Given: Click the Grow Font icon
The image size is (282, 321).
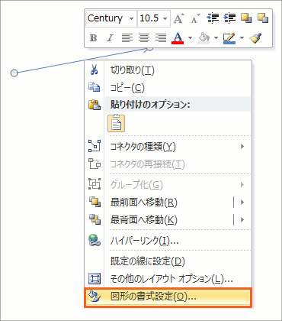Looking at the screenshot, I should point(179,18).
